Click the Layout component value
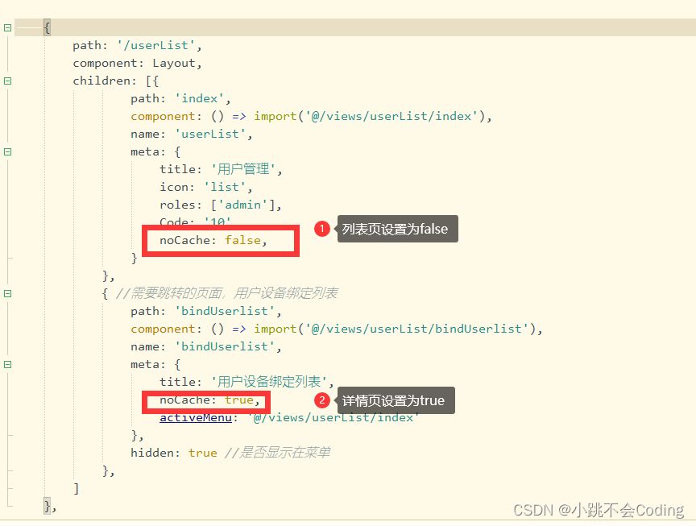Viewport: 696px width, 526px height. (174, 64)
